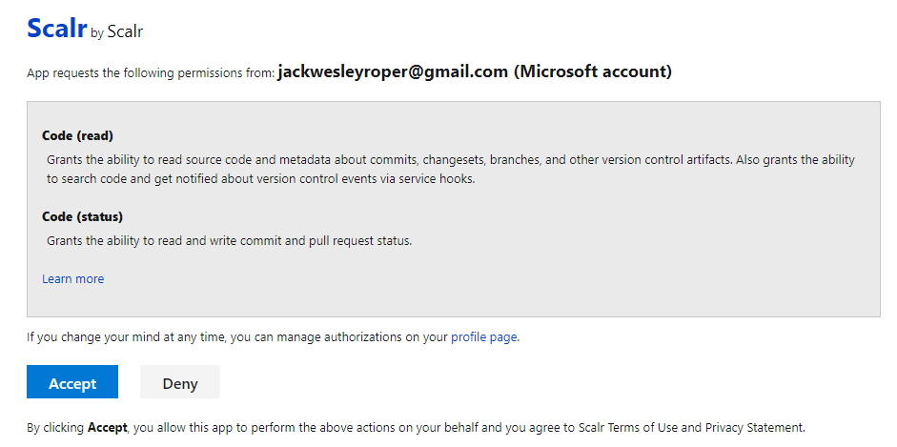This screenshot has height=447, width=897.
Task: Click "By clicking" at footer start
Action: pos(55,428)
